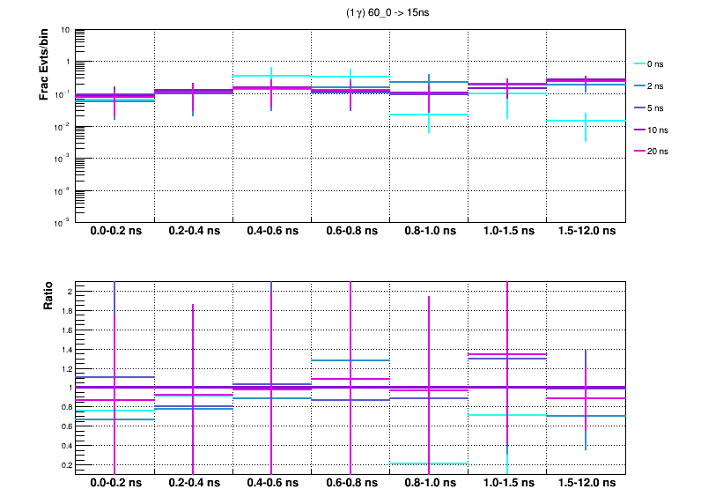This screenshot has height=504, width=701.
Task: Select upper plot's 0.0-0.2 ns bin label
Action: (x=115, y=232)
